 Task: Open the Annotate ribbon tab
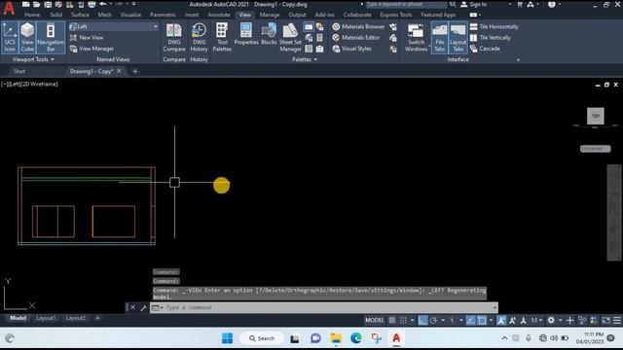click(218, 15)
